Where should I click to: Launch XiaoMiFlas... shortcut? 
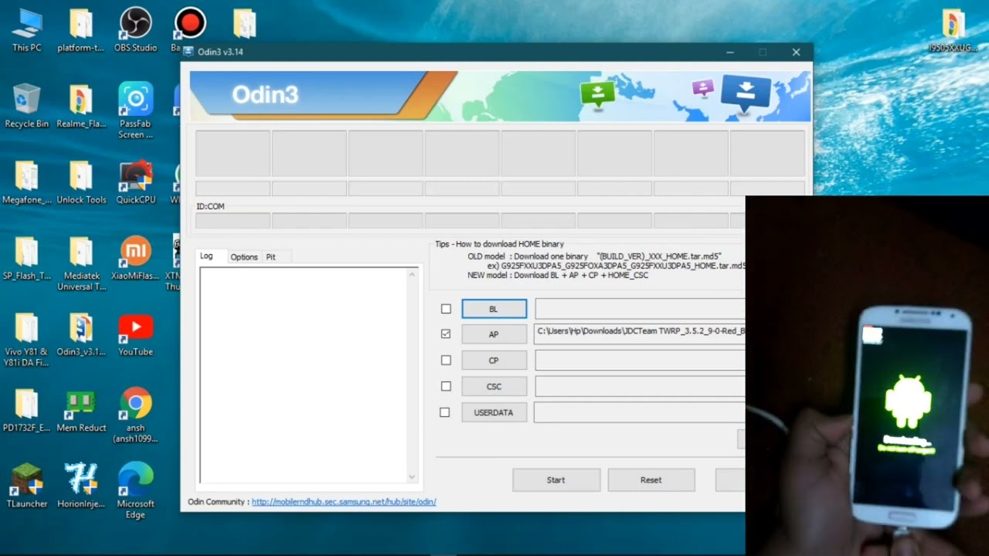tap(135, 258)
